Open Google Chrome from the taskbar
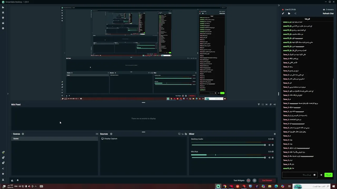 coord(225,186)
